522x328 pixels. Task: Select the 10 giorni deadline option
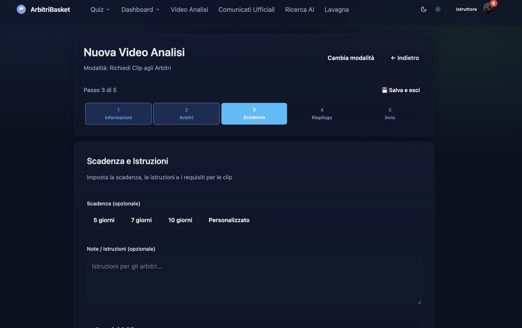(x=180, y=220)
